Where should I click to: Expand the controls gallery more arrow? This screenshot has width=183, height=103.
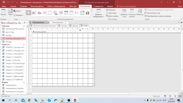(91, 15)
